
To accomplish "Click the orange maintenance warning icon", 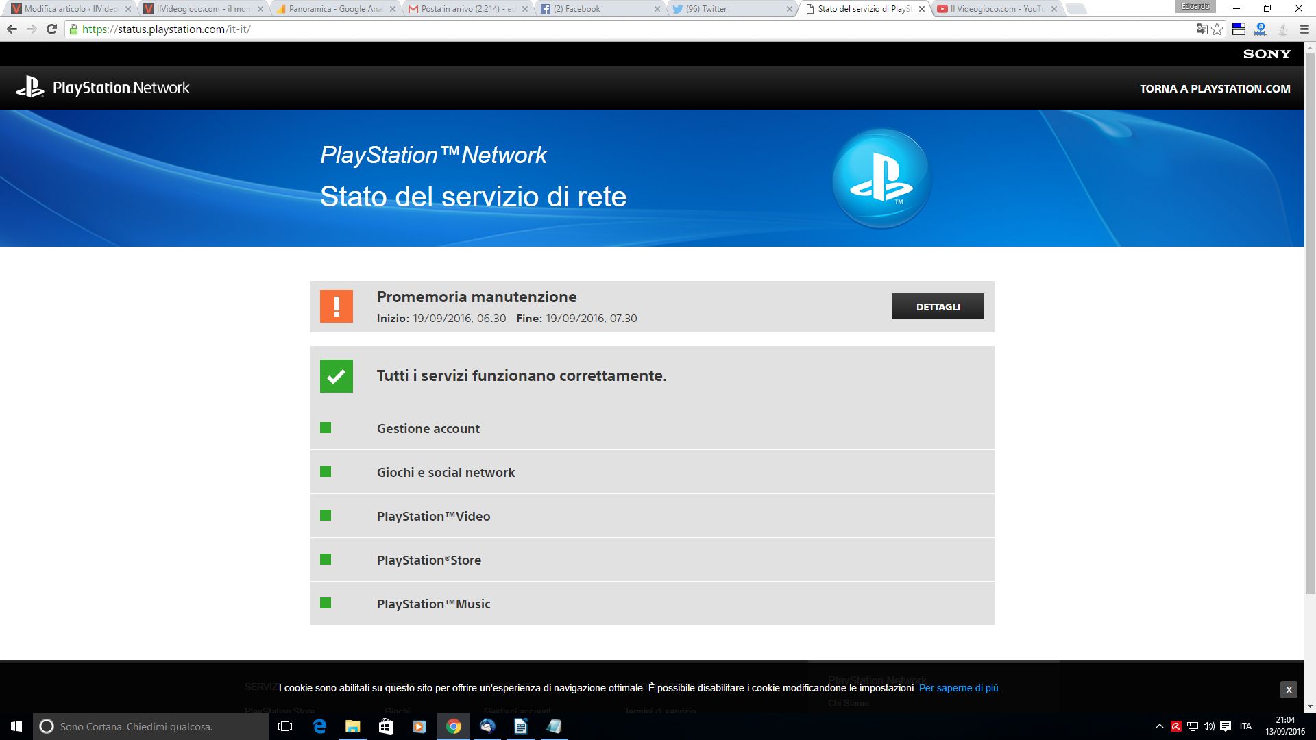I will 337,306.
